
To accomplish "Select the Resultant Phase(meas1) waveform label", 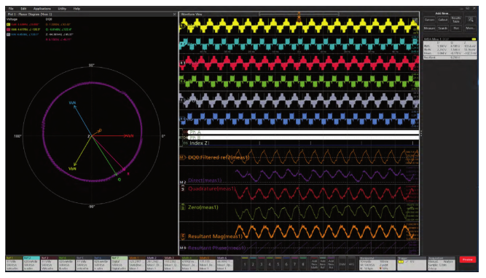I will (216, 247).
